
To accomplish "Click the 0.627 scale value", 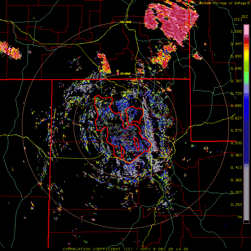I will [236, 118].
